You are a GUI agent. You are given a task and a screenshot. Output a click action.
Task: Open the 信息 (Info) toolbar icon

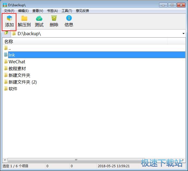coord(69,18)
